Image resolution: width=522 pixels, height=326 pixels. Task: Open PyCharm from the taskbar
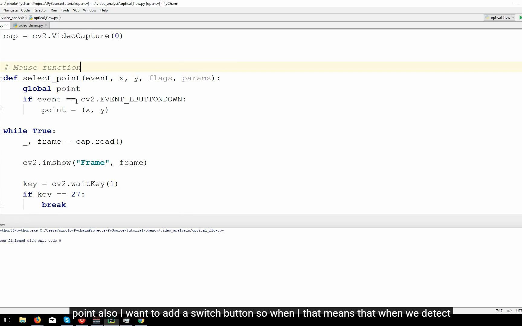click(111, 320)
